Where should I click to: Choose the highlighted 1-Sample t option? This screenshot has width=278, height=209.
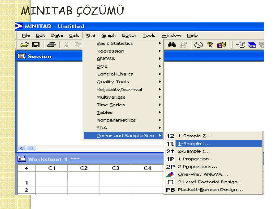(x=213, y=144)
